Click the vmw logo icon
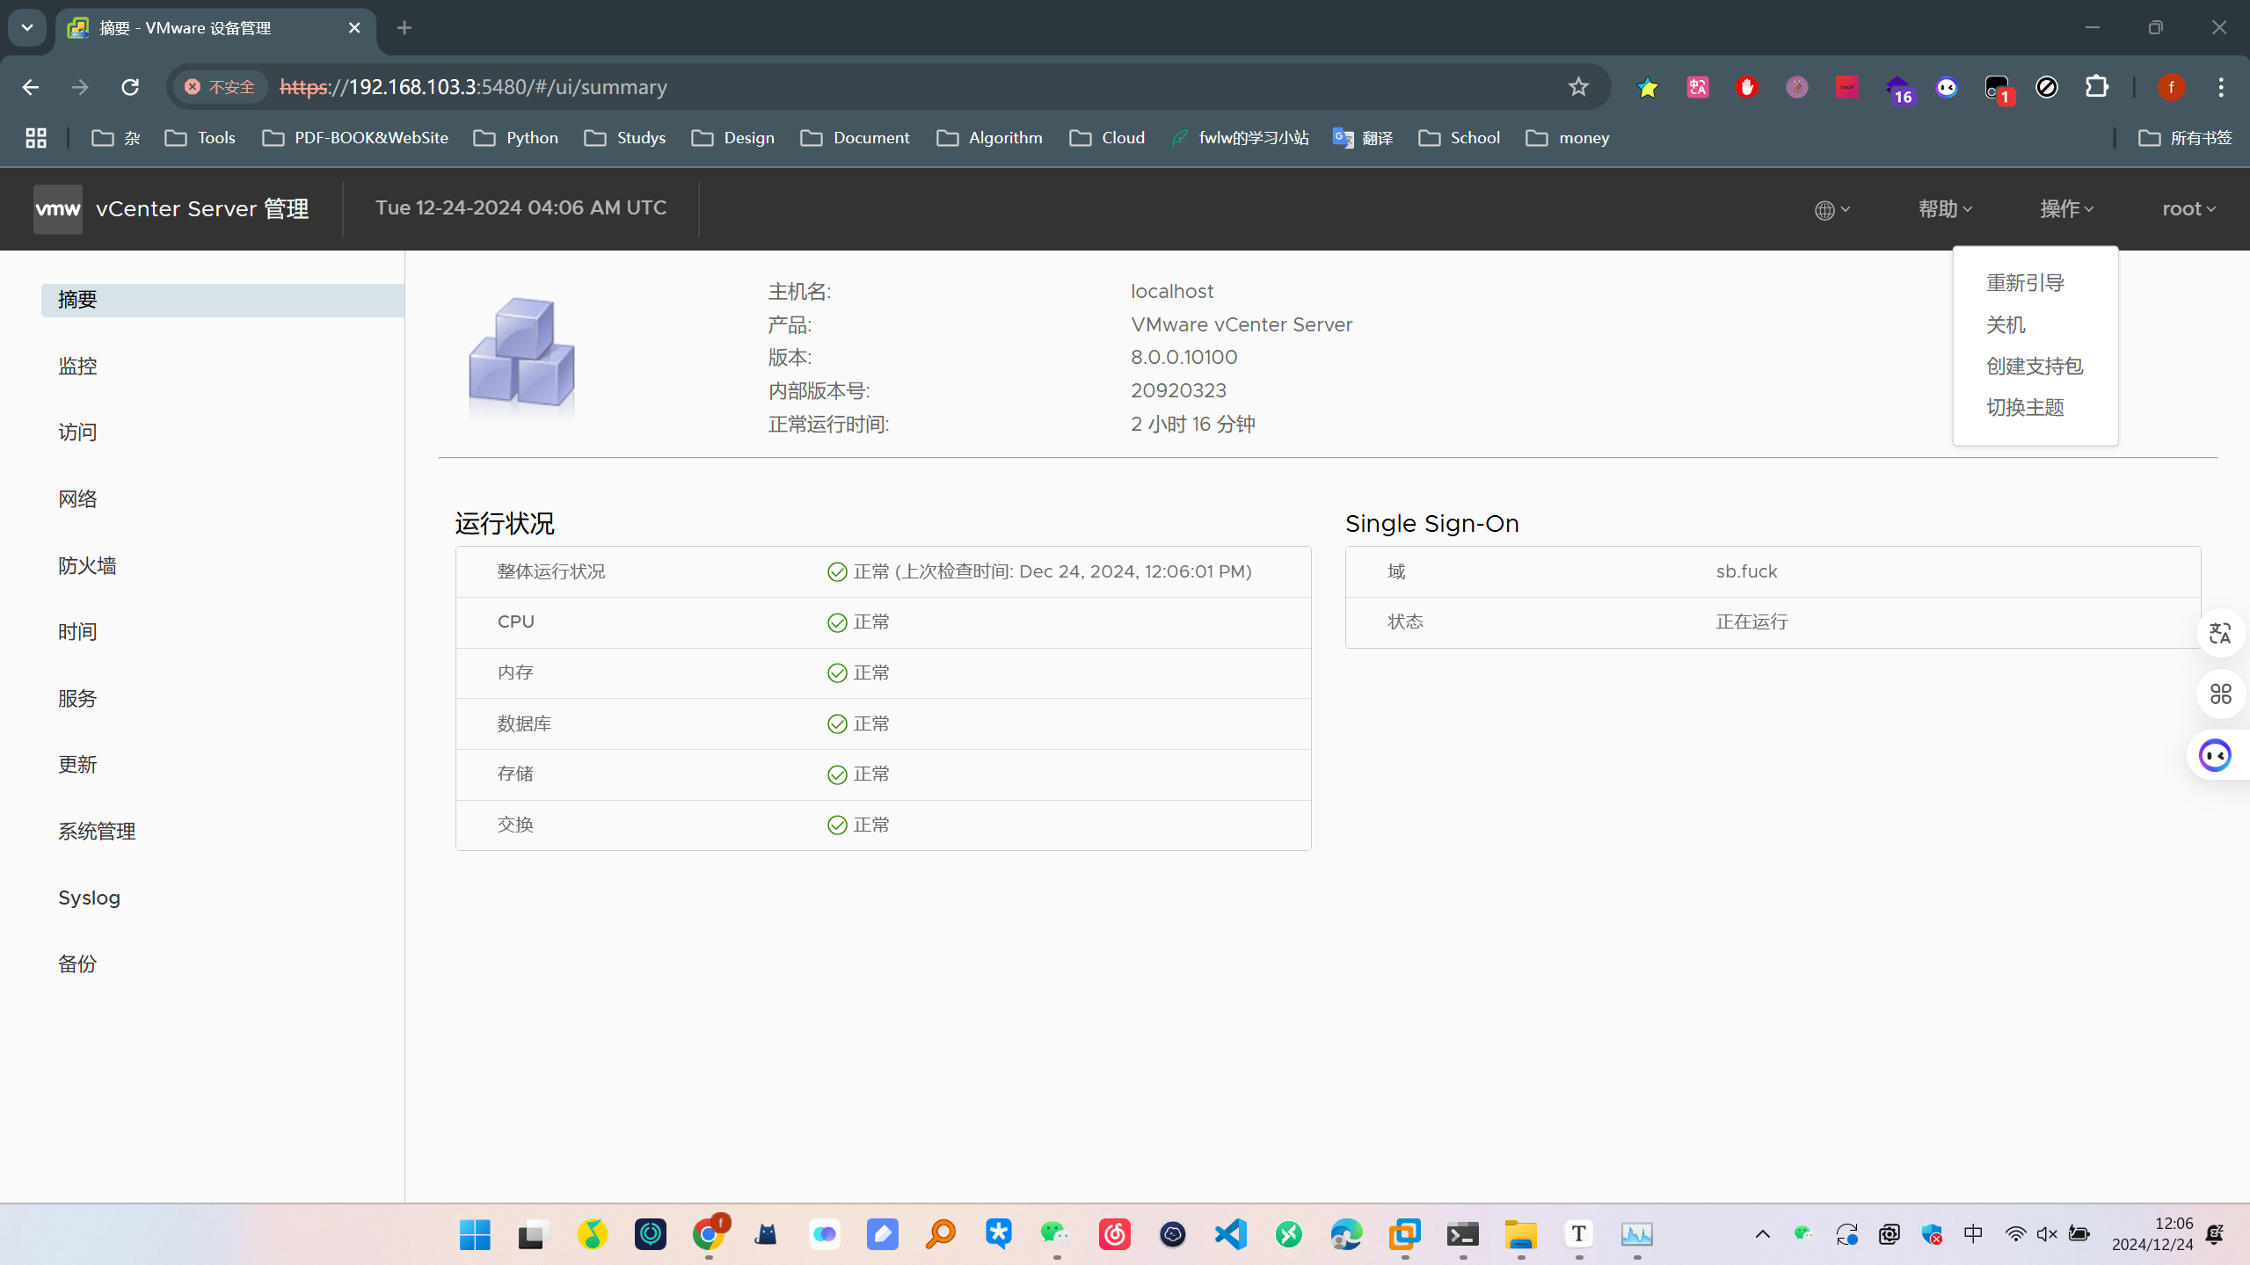Viewport: 2250px width, 1265px height. pyautogui.click(x=57, y=209)
